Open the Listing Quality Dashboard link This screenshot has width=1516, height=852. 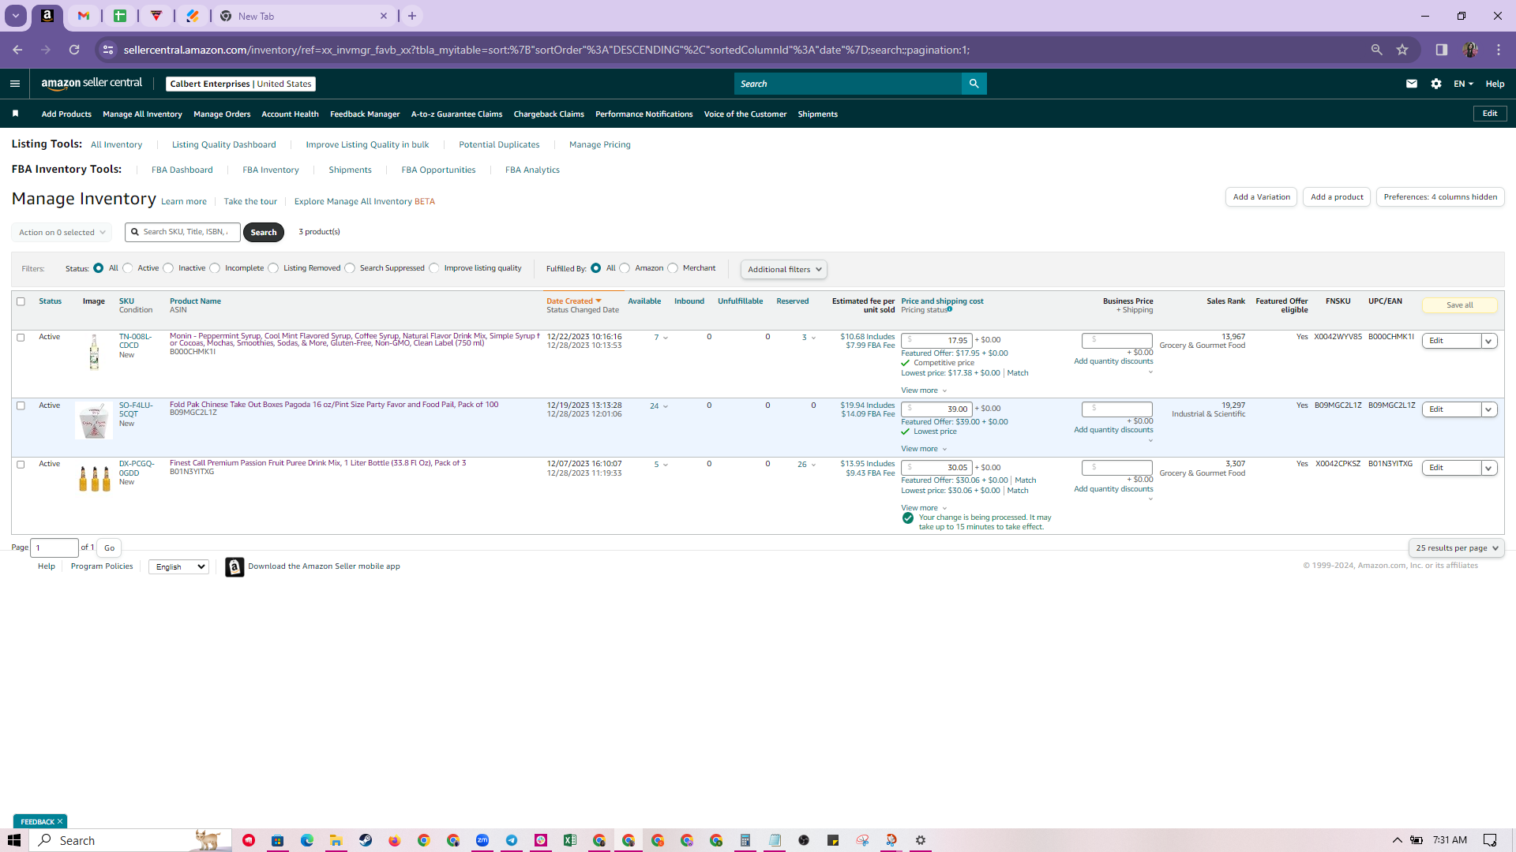tap(223, 145)
